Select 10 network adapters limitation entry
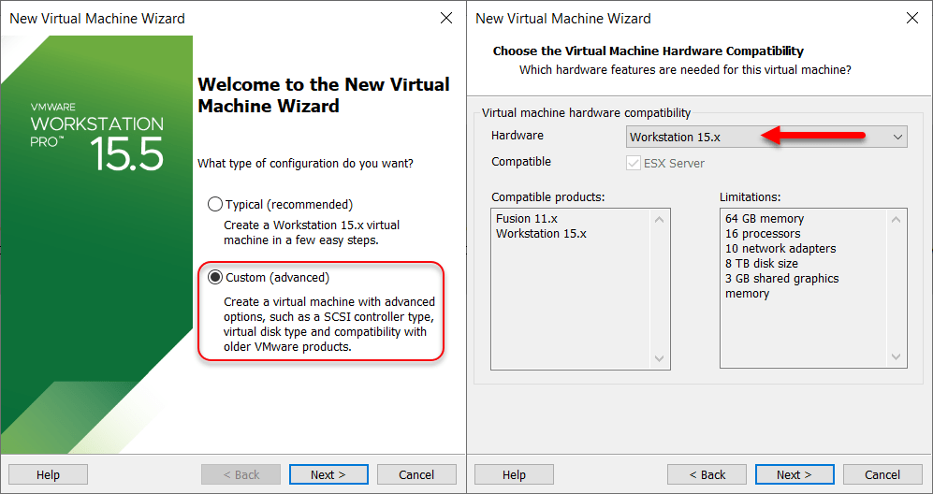This screenshot has height=494, width=933. [x=780, y=248]
